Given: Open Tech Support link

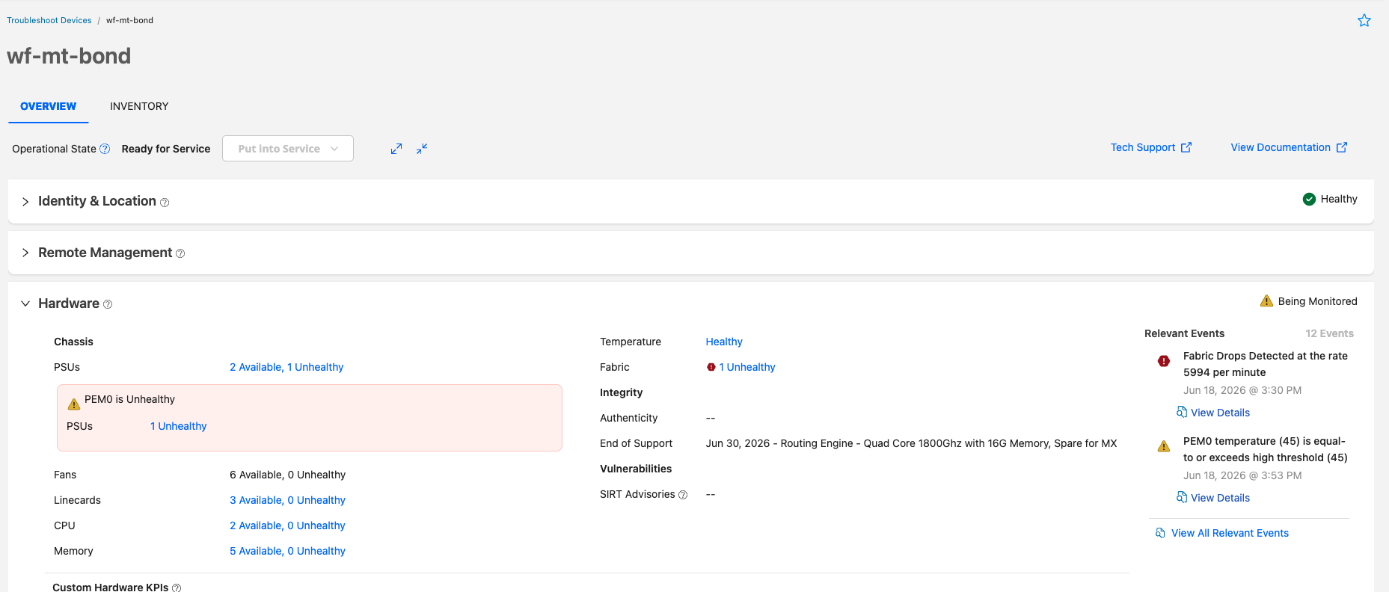Looking at the screenshot, I should click(1143, 147).
